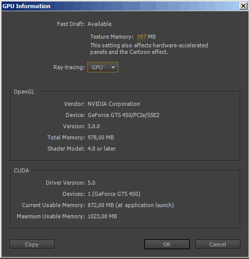Click the CUDA driver version 5.0
Image resolution: width=249 pixels, height=259 pixels.
(91, 183)
